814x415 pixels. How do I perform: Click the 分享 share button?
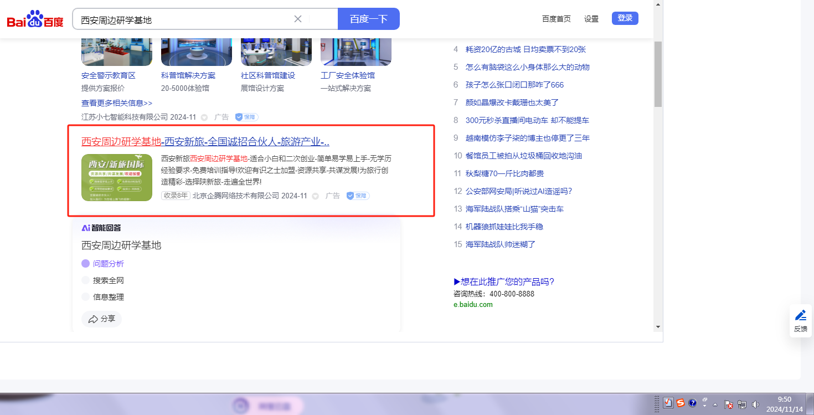101,319
